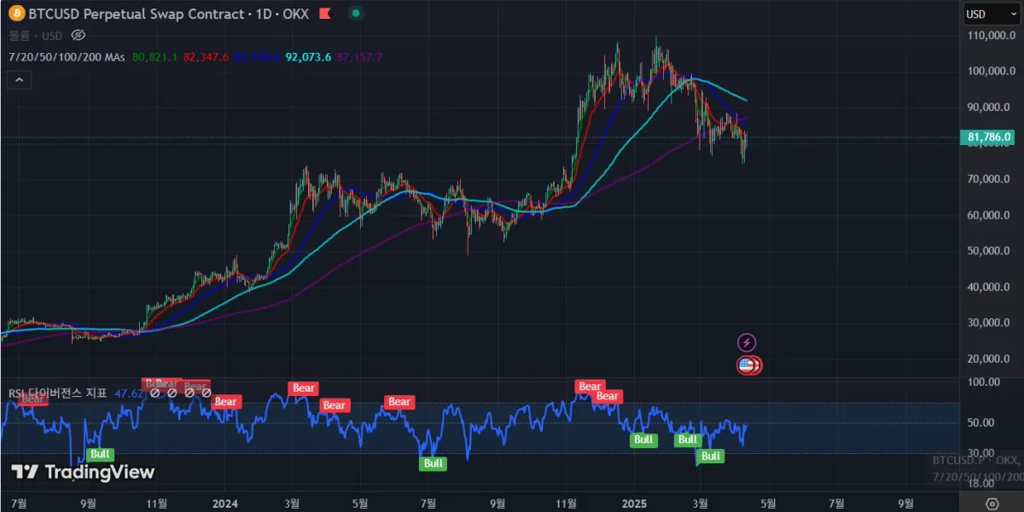Click the US flag economic event marker
This screenshot has width=1024, height=512.
[x=748, y=365]
